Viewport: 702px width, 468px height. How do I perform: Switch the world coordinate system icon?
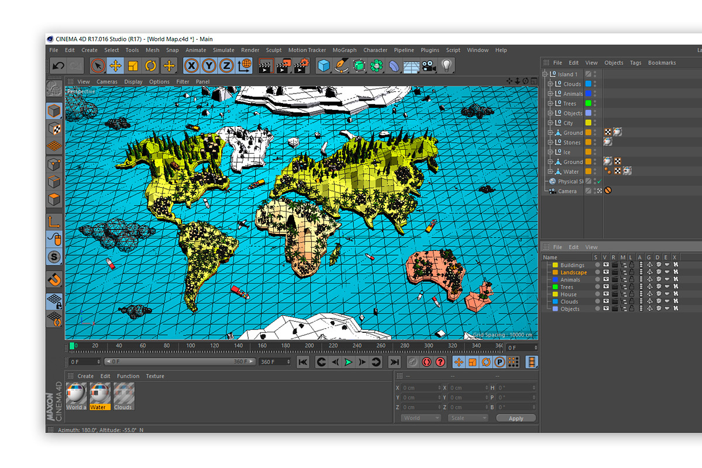coord(245,66)
